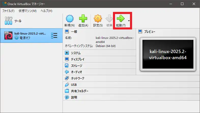Open the ネットワーク section header
The image size is (200, 113).
131,78
